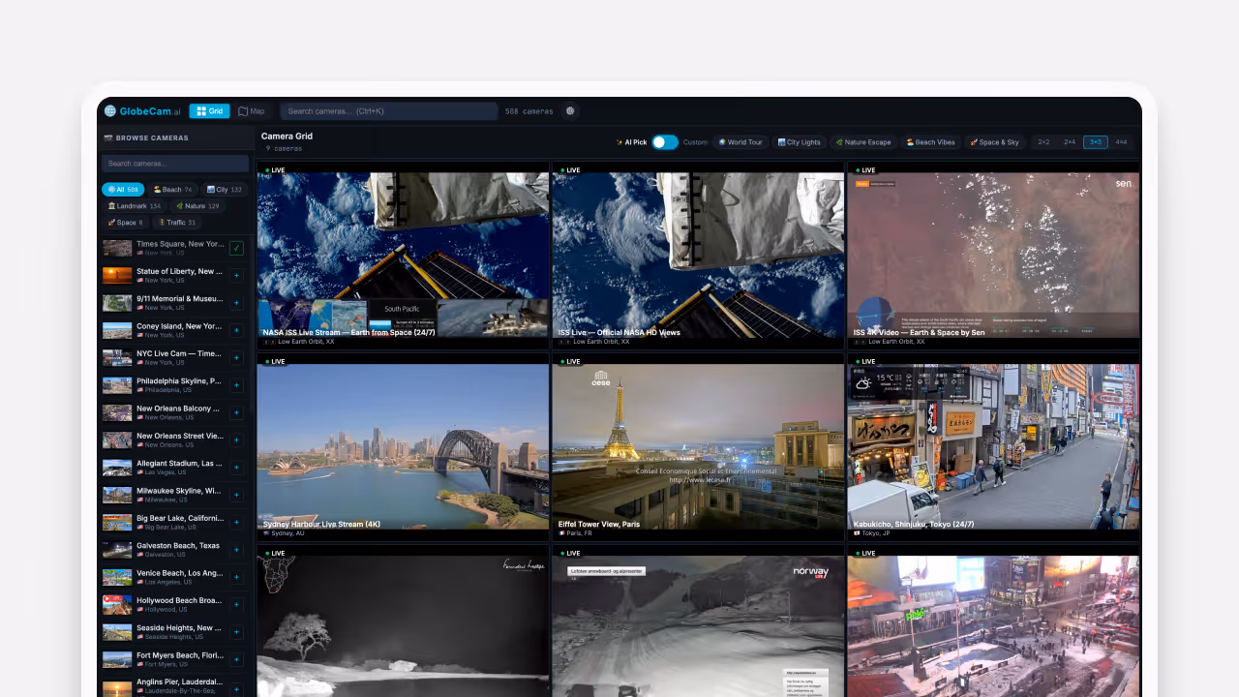Apply the Nature Escape preset

click(x=862, y=141)
